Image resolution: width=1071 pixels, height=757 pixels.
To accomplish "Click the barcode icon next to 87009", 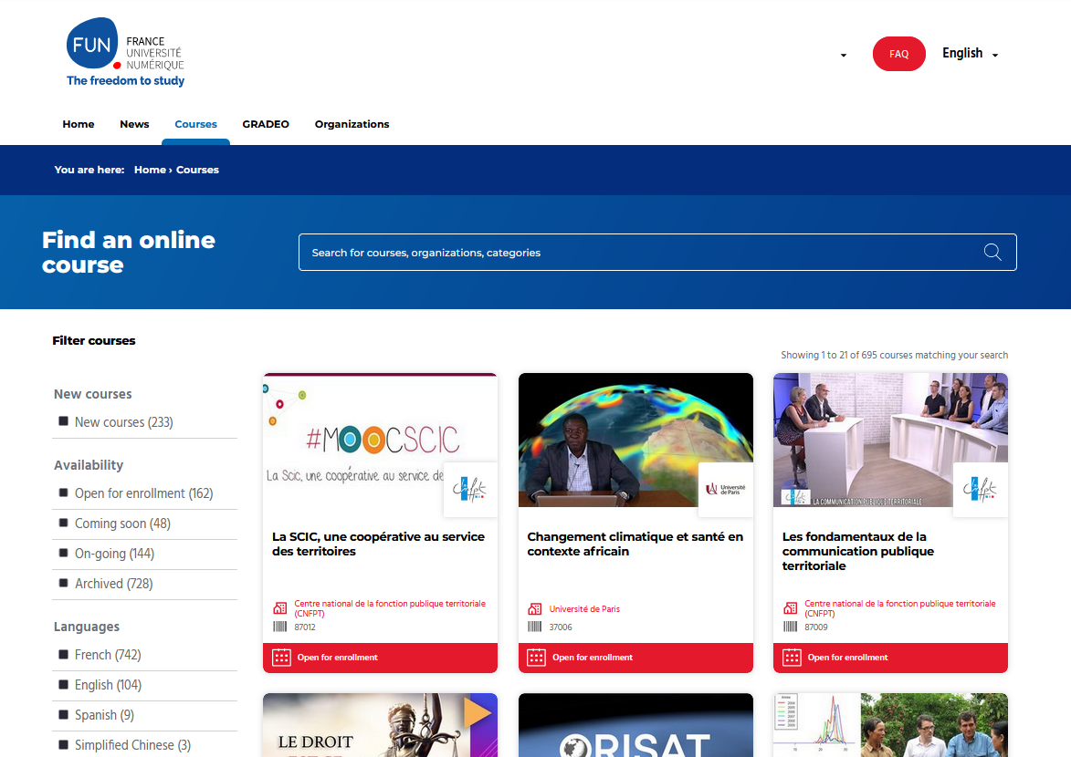I will (791, 627).
